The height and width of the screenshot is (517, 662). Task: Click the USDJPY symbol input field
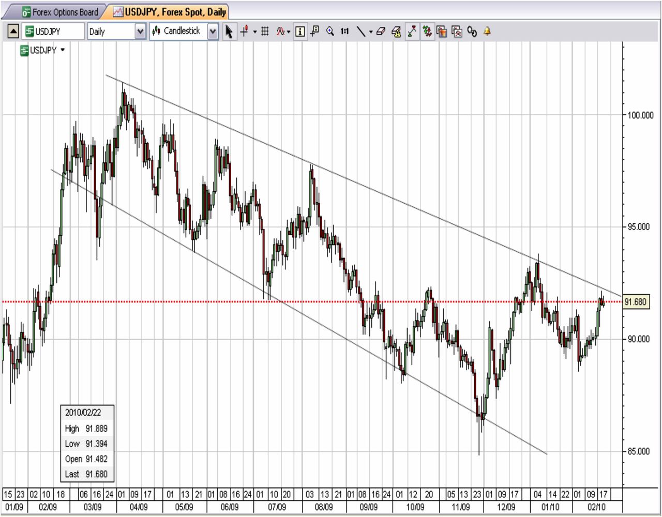coord(54,32)
